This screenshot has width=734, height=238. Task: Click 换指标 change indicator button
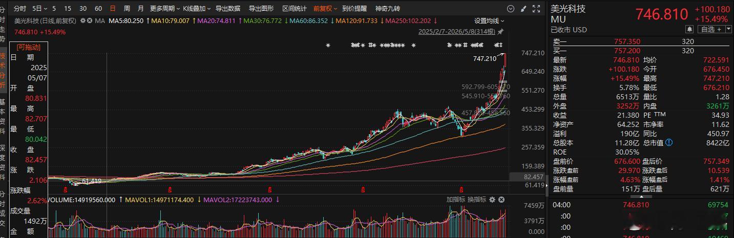[477, 200]
